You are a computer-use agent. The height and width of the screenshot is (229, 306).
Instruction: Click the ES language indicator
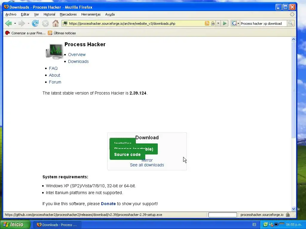pyautogui.click(x=254, y=225)
